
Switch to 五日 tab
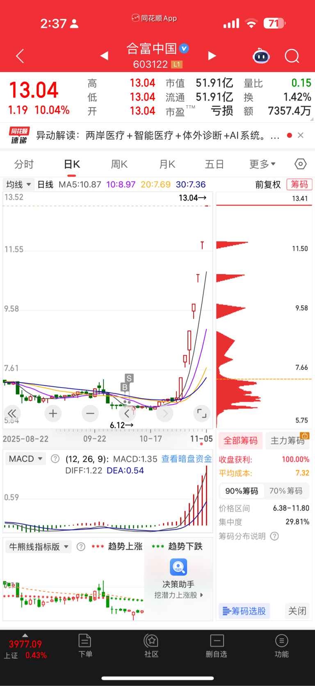click(215, 164)
